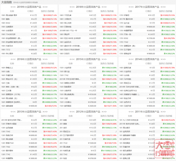Click 涨跌价/涨跌幅 header in 2016 table
This screenshot has height=161, width=176.
click(x=49, y=64)
